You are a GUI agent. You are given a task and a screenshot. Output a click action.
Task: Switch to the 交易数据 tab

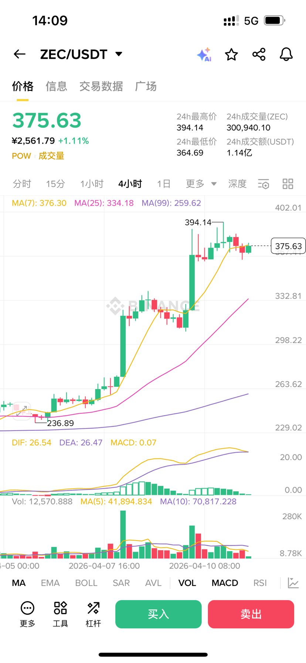101,87
